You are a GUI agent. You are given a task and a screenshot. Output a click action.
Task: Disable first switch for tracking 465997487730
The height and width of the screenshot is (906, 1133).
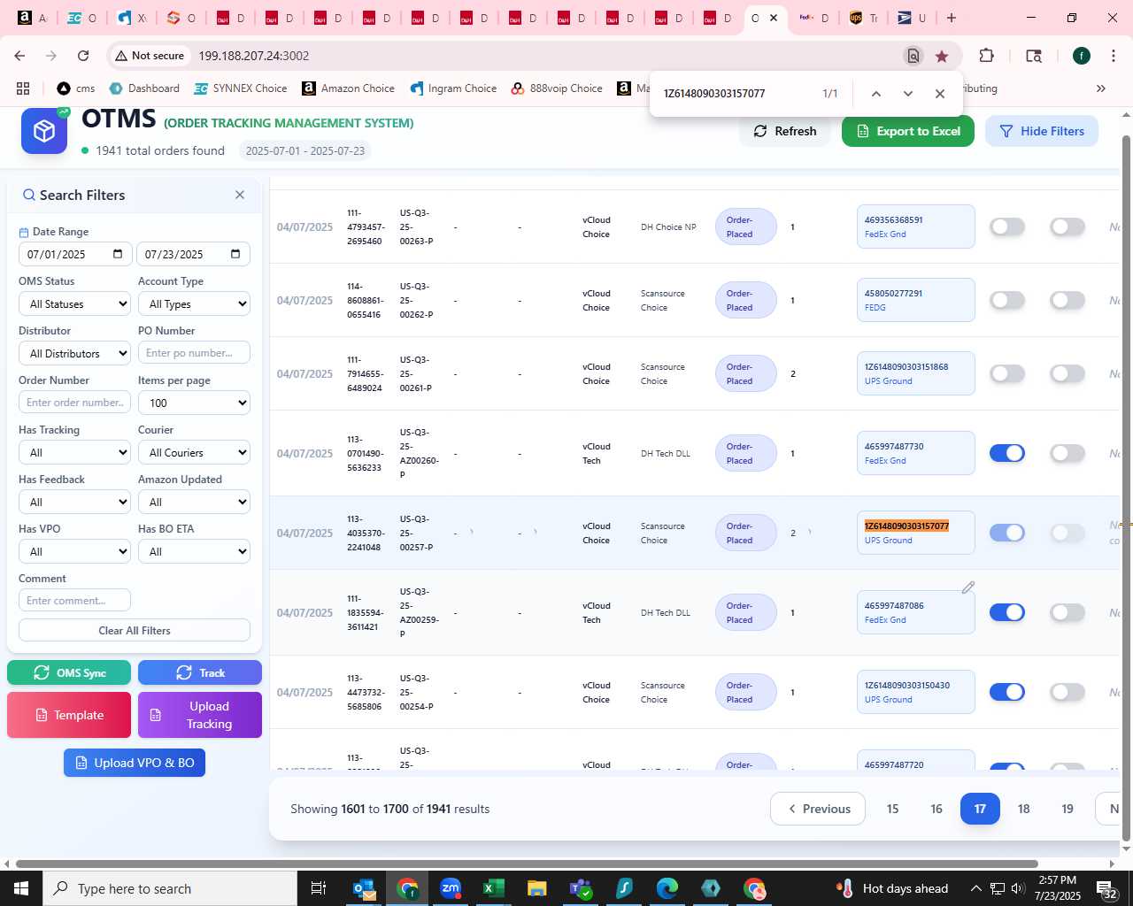pos(1007,454)
